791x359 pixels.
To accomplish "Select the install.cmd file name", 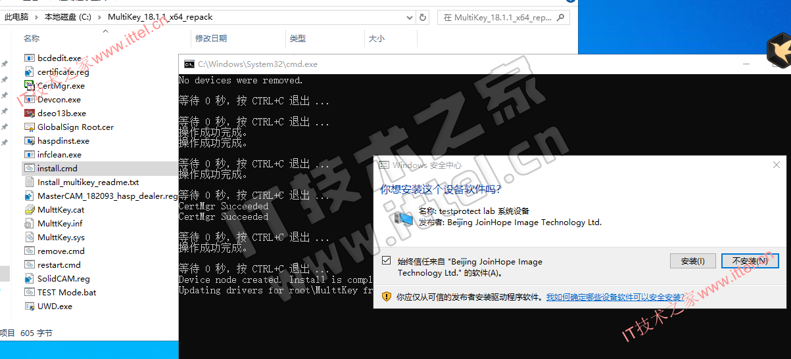I will (x=57, y=169).
